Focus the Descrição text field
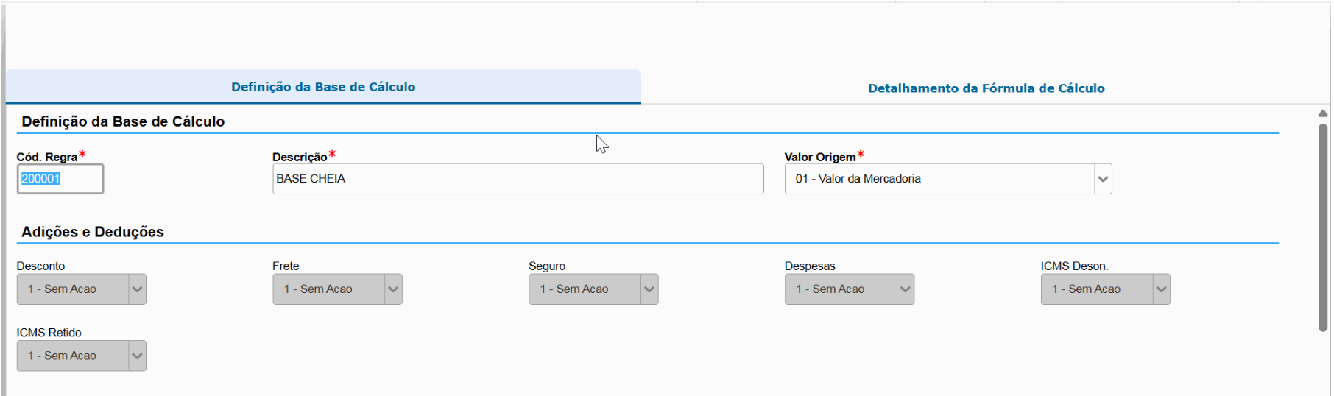Viewport: 1334px width, 396px height. 518,179
